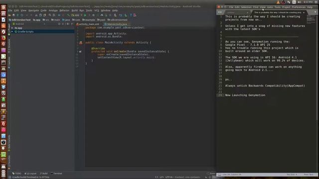This screenshot has width=319, height=179.
Task: Click the Make Project hammer icon
Action: (68, 15)
